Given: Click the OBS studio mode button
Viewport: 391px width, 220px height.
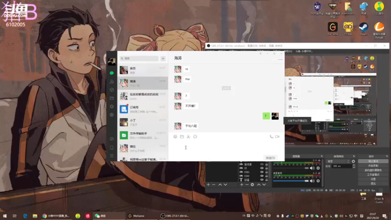Looking at the screenshot, I should tap(373, 175).
